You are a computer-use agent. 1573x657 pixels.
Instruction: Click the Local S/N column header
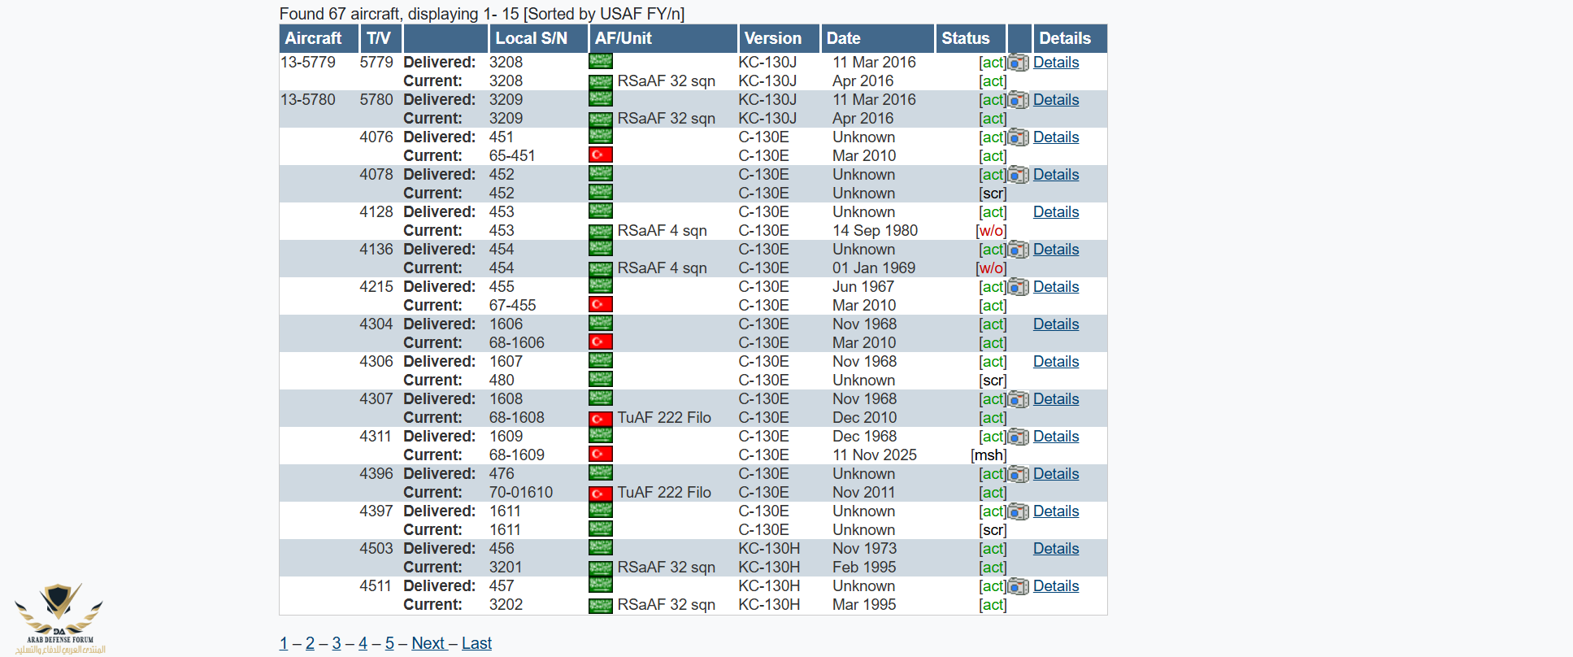pos(531,38)
